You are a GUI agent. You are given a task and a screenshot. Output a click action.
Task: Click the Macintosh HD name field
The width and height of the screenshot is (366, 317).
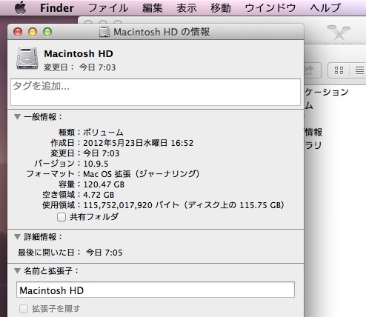[x=156, y=290]
